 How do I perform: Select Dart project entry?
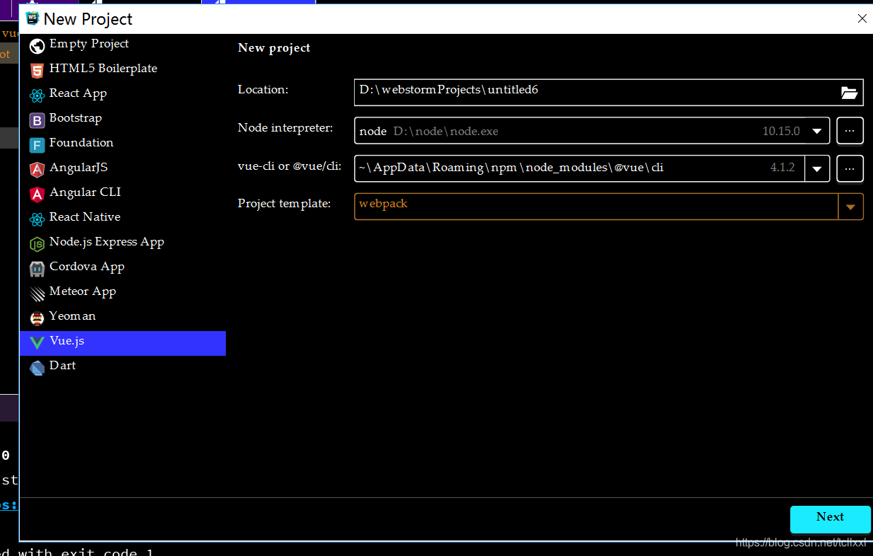coord(123,366)
